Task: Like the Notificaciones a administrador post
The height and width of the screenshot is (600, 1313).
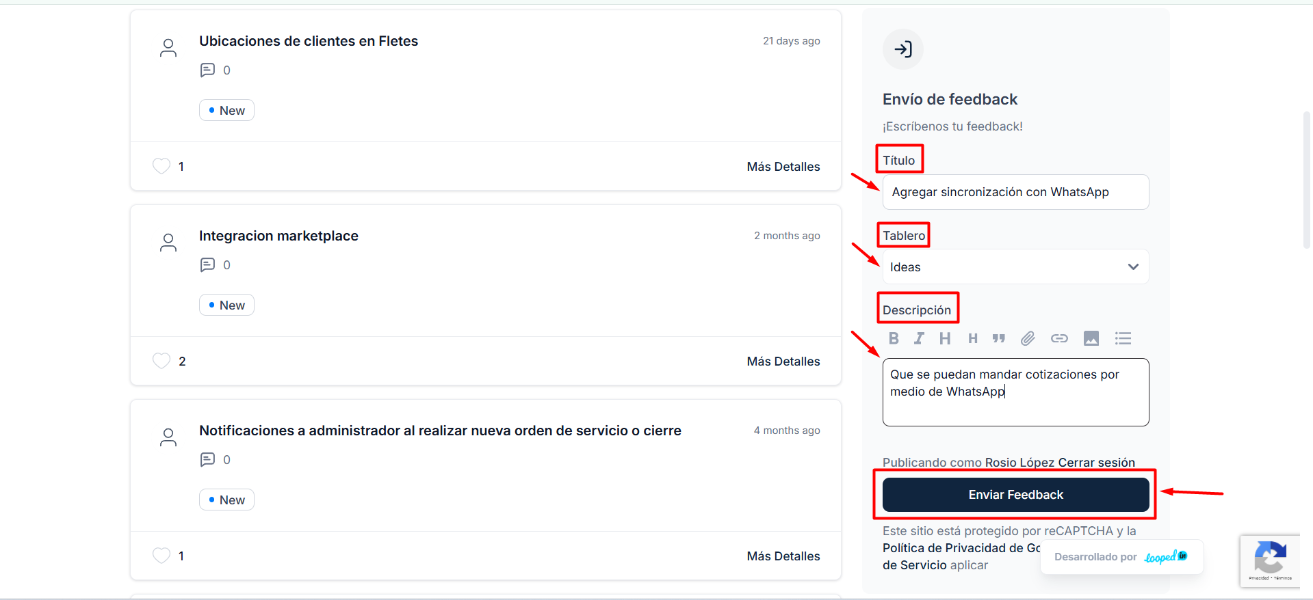Action: [x=161, y=556]
